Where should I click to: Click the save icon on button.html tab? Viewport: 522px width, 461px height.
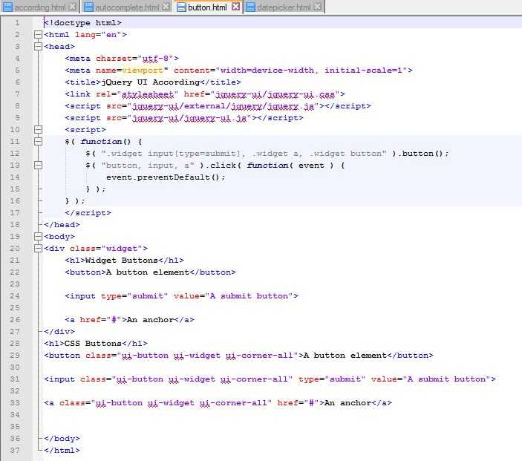point(181,7)
